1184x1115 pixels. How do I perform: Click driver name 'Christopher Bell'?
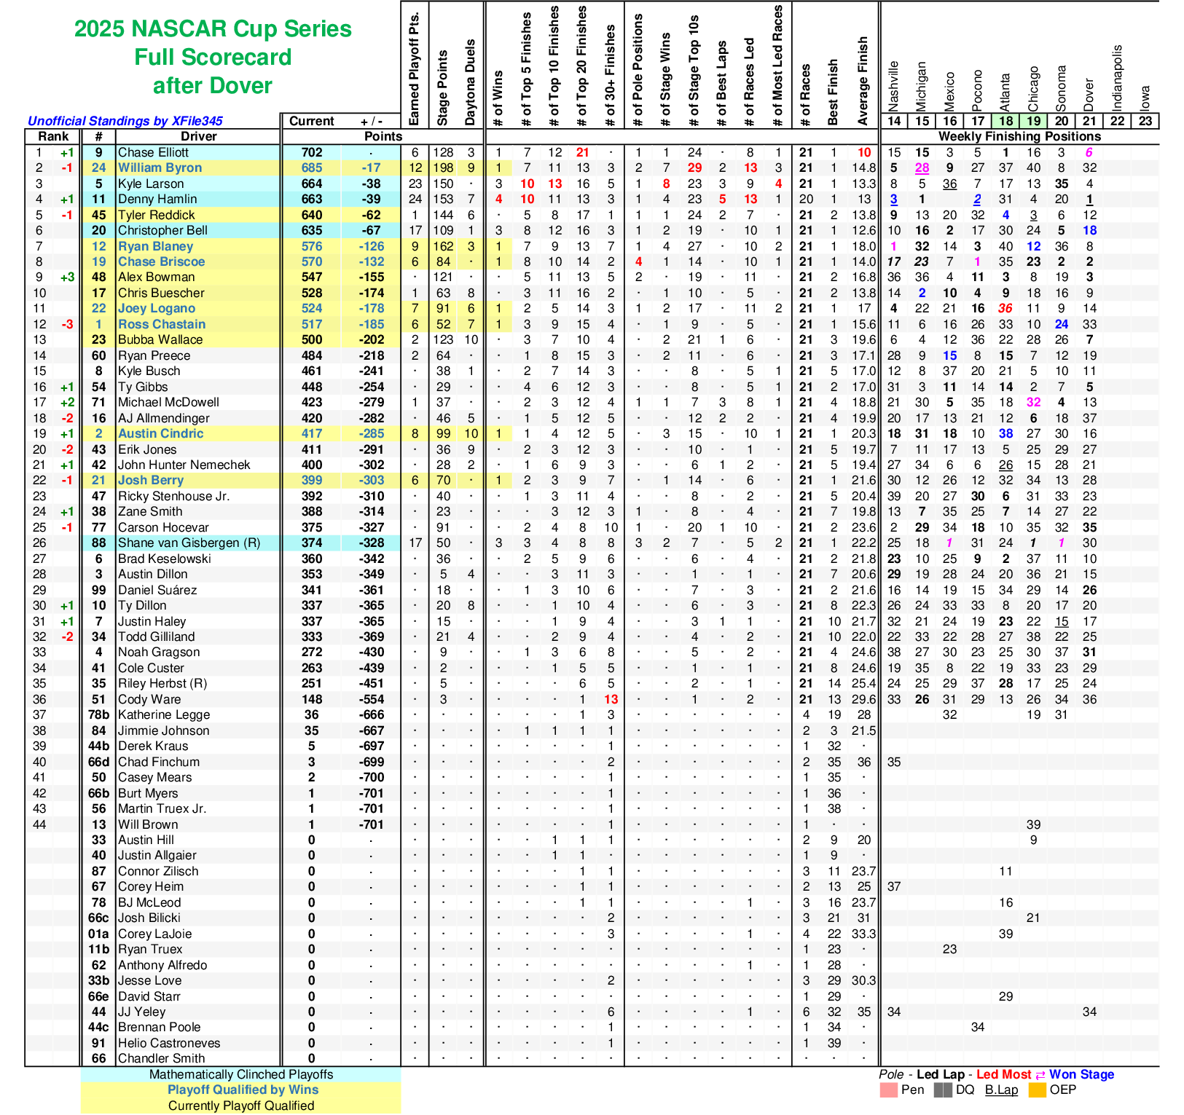(x=162, y=230)
